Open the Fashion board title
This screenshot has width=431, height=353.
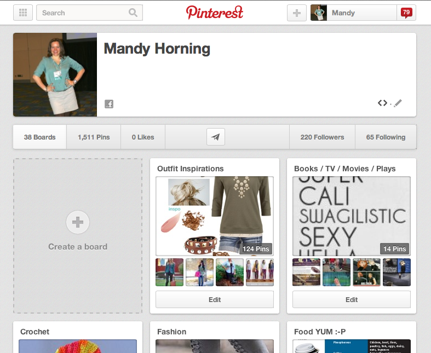pyautogui.click(x=172, y=332)
